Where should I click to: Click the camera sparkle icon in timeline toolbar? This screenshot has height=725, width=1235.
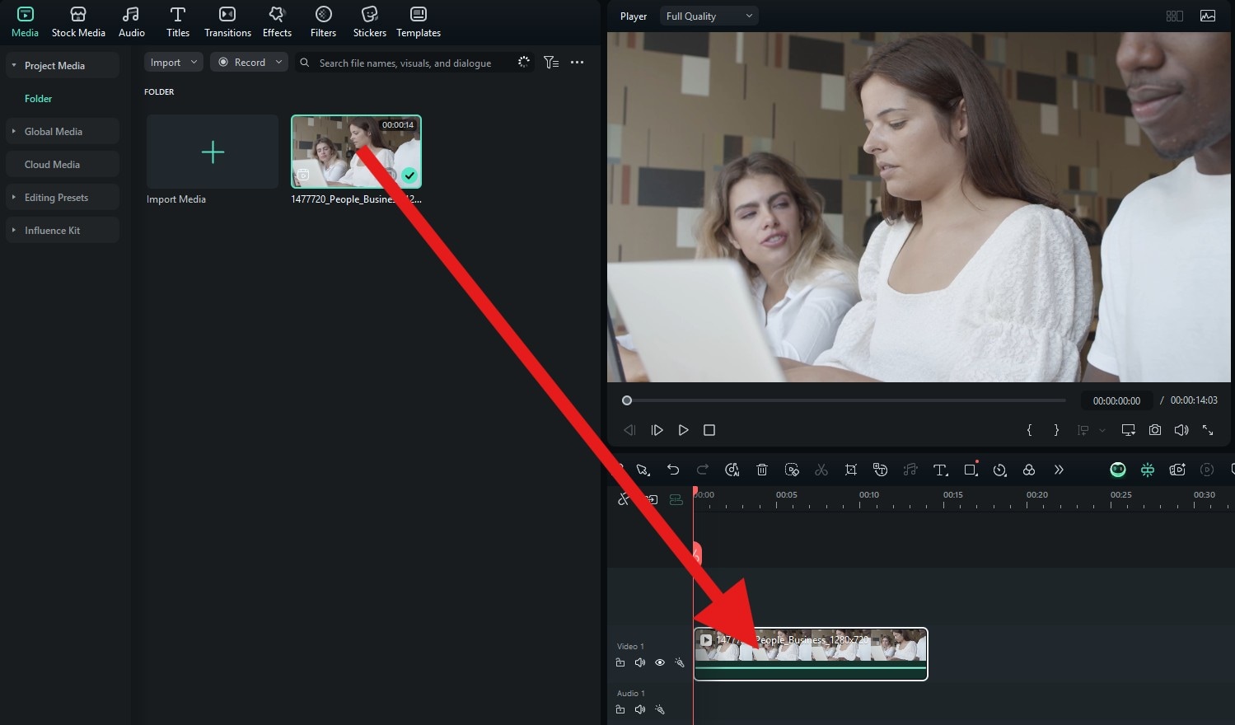[x=1177, y=470]
